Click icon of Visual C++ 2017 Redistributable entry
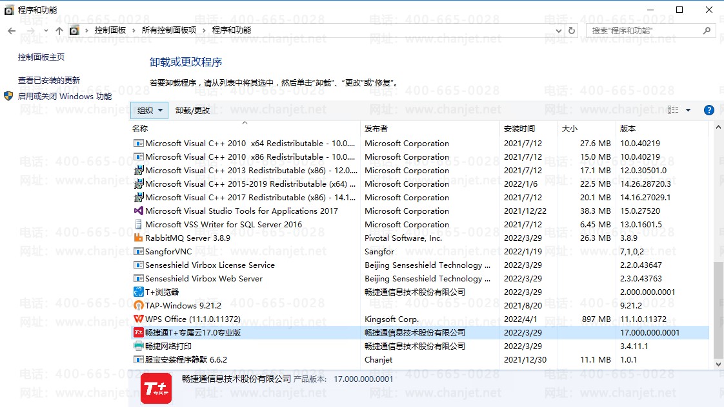Image resolution: width=724 pixels, height=407 pixels. pyautogui.click(x=139, y=197)
